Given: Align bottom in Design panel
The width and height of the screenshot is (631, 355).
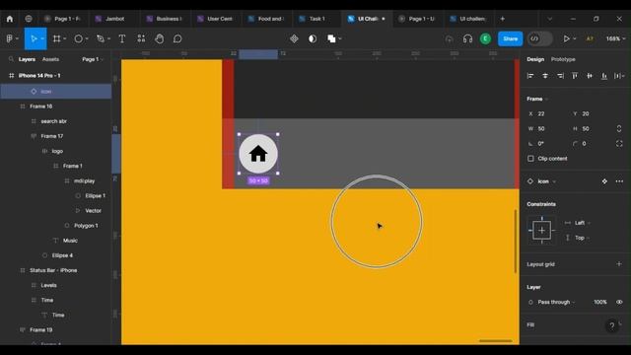Looking at the screenshot, I should click(604, 76).
